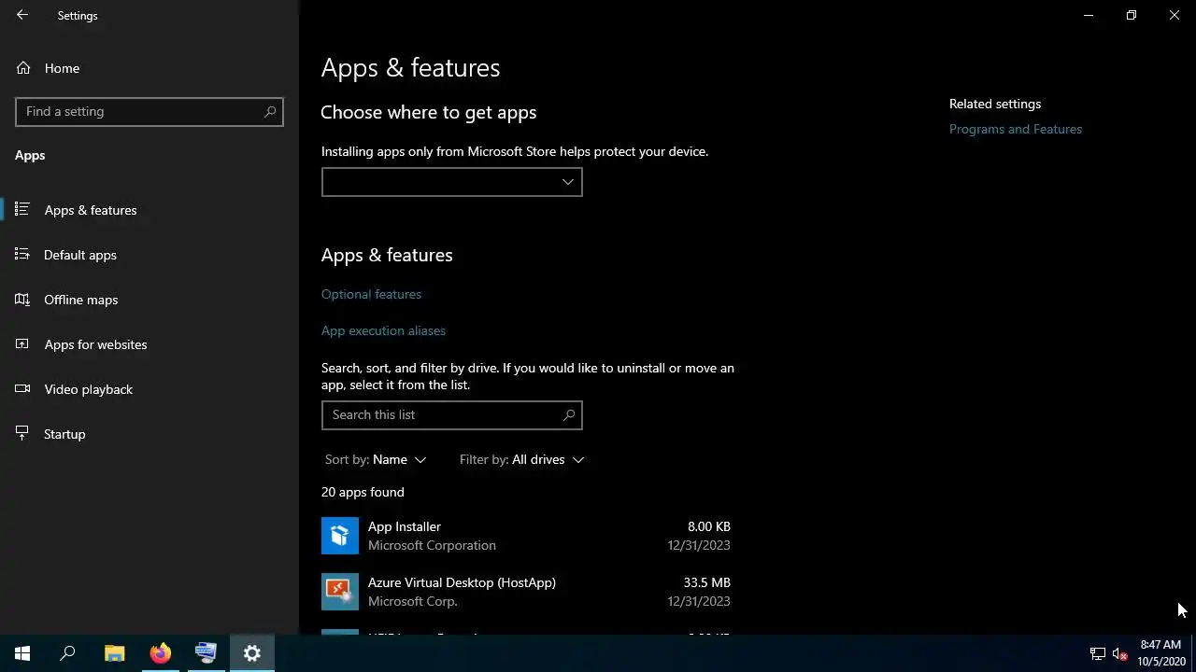Open the Filter by All drives dropdown
The width and height of the screenshot is (1196, 672).
click(x=521, y=459)
